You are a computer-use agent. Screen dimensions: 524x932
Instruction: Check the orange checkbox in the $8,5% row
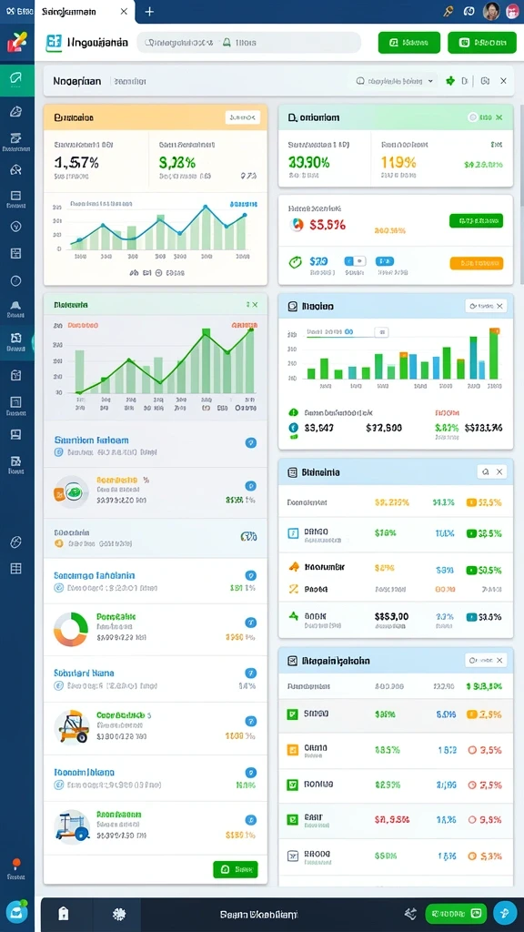[292, 750]
